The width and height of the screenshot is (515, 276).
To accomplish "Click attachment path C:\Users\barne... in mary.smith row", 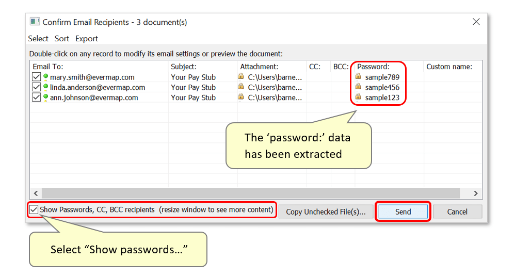I will click(x=275, y=77).
